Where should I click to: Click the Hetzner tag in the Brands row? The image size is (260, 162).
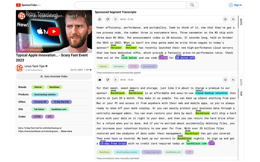pyautogui.click(x=38, y=87)
